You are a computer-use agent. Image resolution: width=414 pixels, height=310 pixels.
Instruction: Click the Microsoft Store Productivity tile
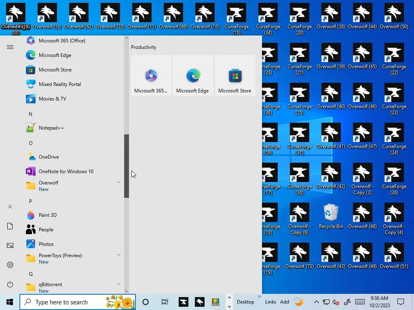[235, 75]
